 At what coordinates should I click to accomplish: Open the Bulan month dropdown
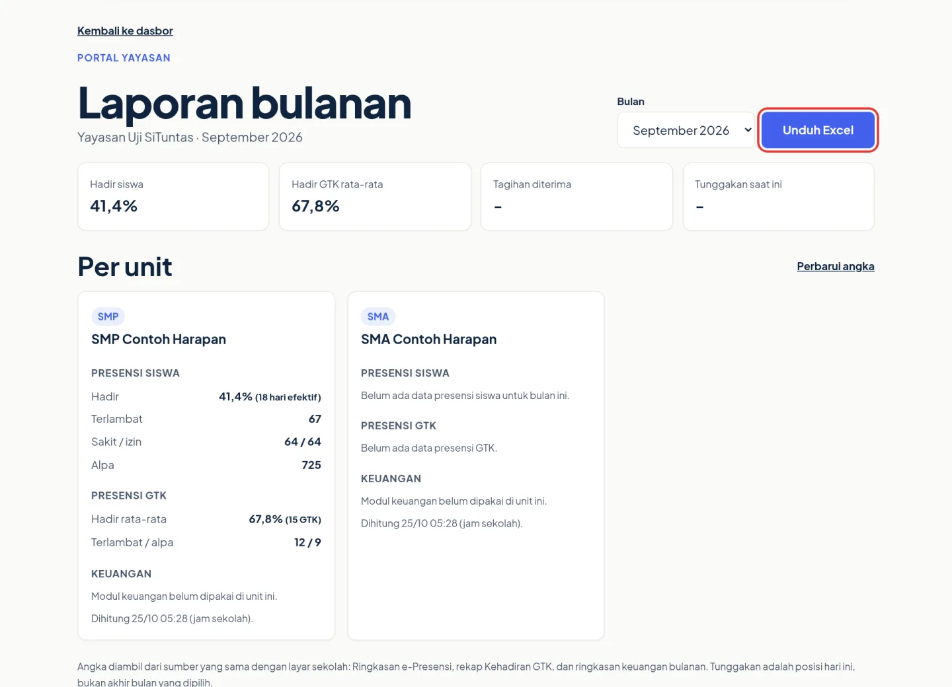click(686, 130)
